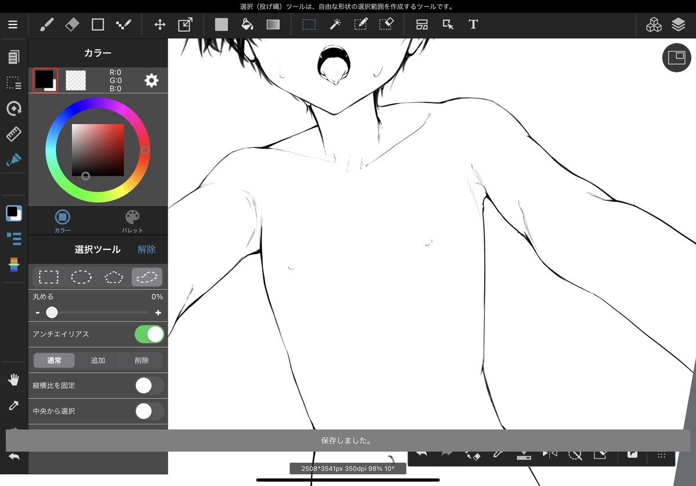Viewport: 696px width, 486px height.
Task: Select the Eraser tool
Action: tap(72, 24)
